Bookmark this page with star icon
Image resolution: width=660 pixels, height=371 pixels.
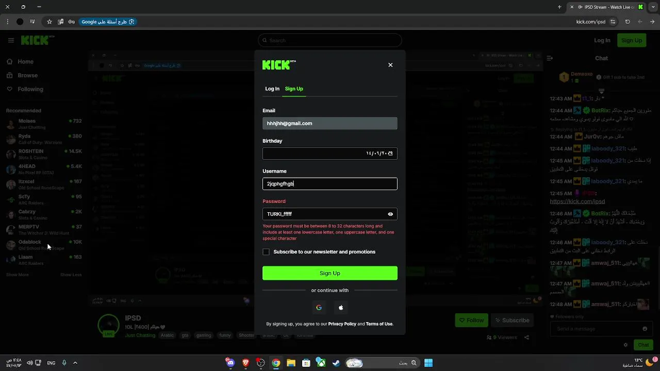tap(49, 22)
